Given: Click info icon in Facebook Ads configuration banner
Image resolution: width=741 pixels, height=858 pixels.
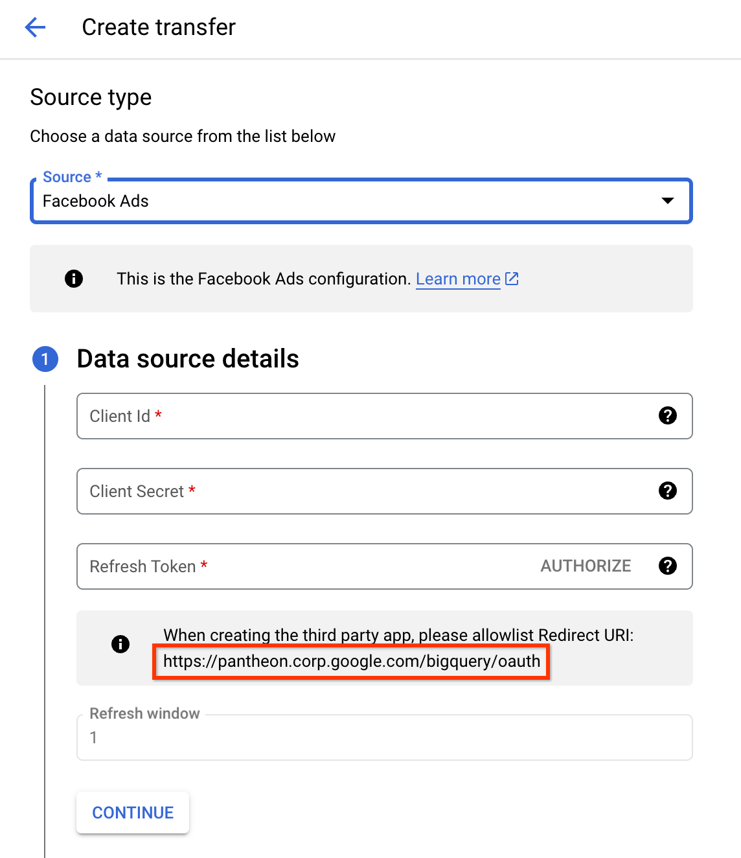Looking at the screenshot, I should coord(74,279).
